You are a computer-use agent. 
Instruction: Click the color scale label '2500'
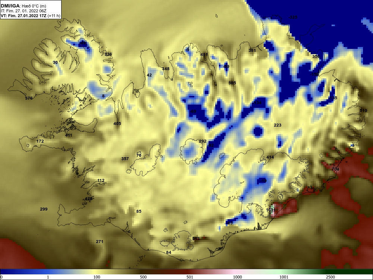(330, 277)
